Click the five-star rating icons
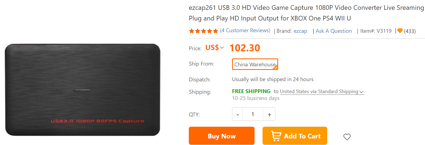This screenshot has width=425, height=145. click(x=203, y=31)
